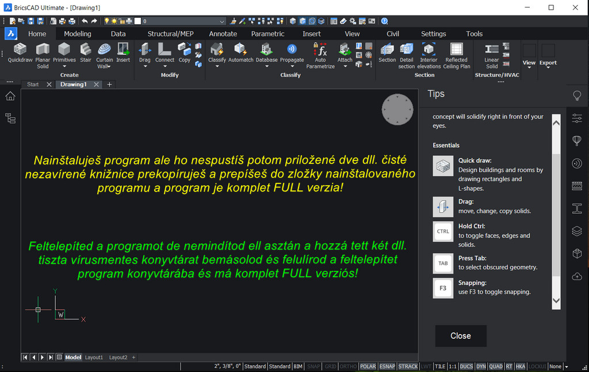Click Tips panel scroll down arrow
Viewport: 589px width, 372px height.
coord(556,301)
